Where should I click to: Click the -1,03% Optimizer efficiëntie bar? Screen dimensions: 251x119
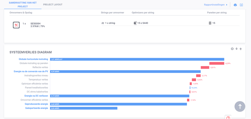(x=191, y=84)
